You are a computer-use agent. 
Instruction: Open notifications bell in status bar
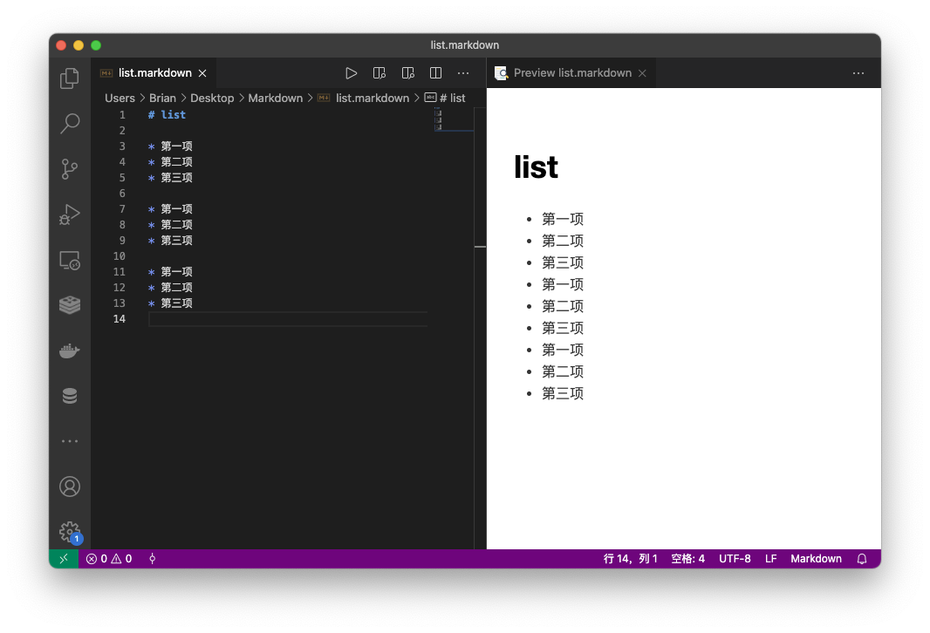(x=862, y=558)
